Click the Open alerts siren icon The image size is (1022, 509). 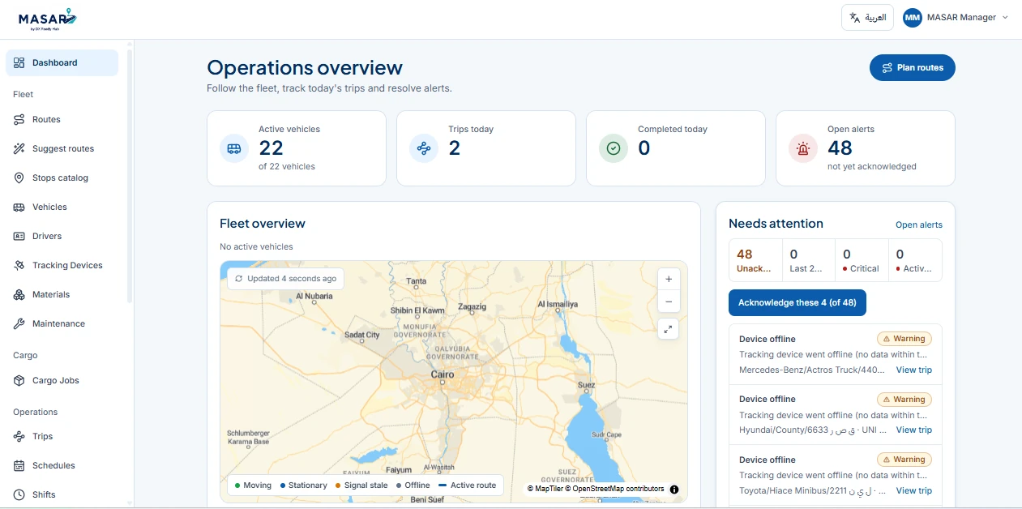[803, 148]
